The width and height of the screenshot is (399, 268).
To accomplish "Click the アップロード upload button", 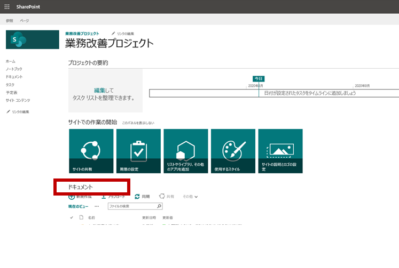I will [113, 197].
